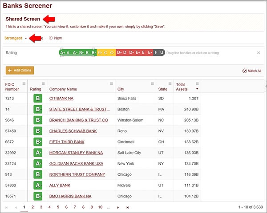Toggle the Match All checkbox
The width and height of the screenshot is (267, 213).
click(245, 71)
